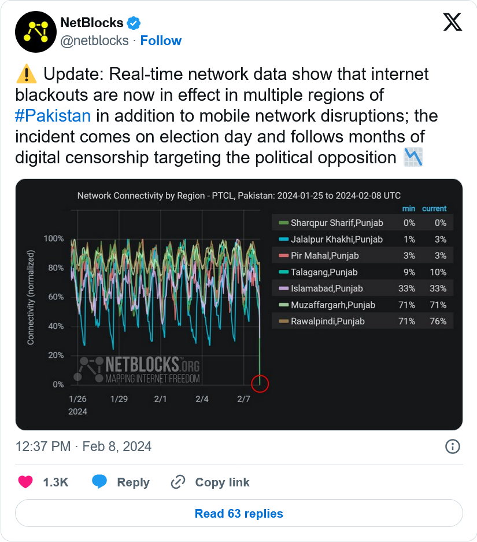Click the copy link chain icon

[x=178, y=482]
